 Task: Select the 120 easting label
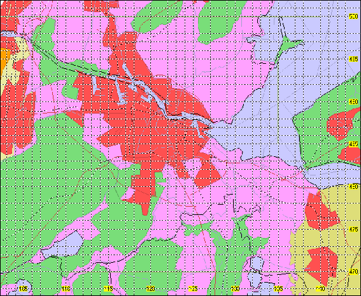[x=150, y=288]
